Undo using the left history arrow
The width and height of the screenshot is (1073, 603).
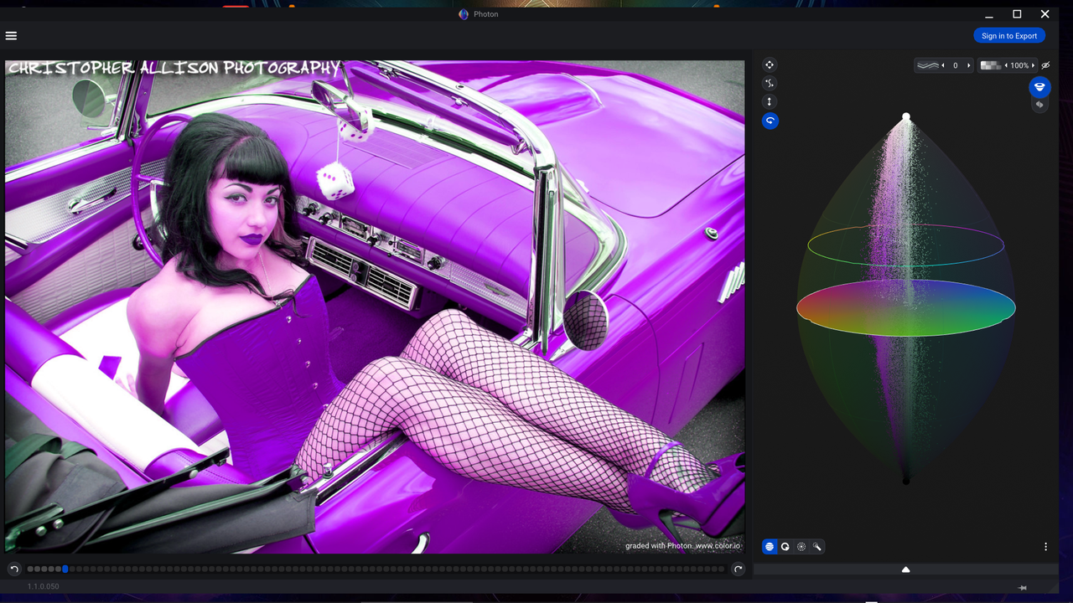[x=14, y=569]
